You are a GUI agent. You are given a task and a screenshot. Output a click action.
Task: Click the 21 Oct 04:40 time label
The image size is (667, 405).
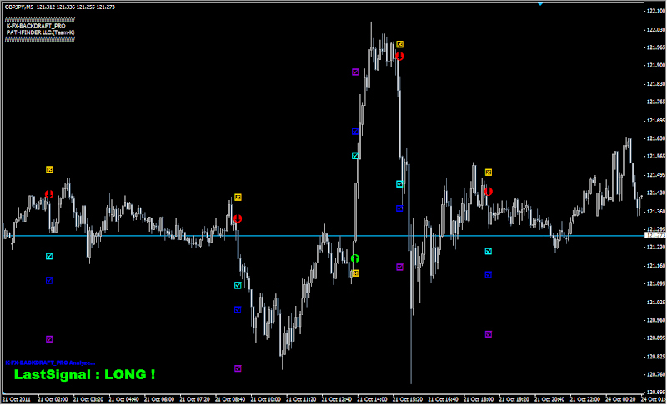click(x=123, y=399)
